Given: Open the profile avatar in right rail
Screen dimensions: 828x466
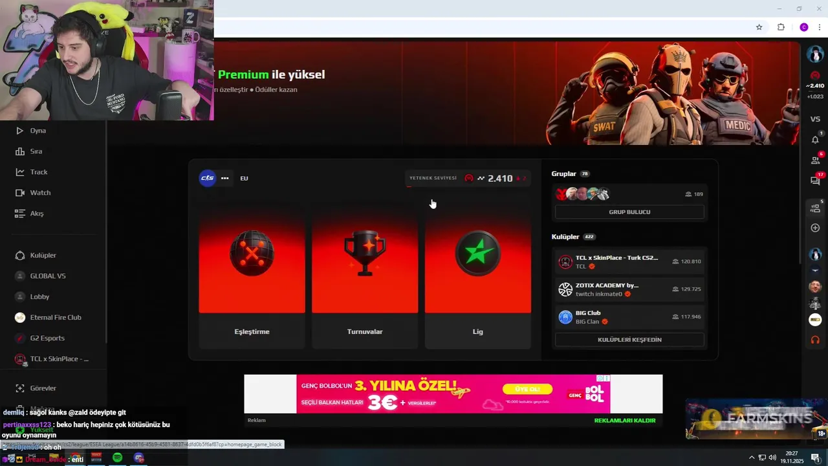Looking at the screenshot, I should pos(815,54).
